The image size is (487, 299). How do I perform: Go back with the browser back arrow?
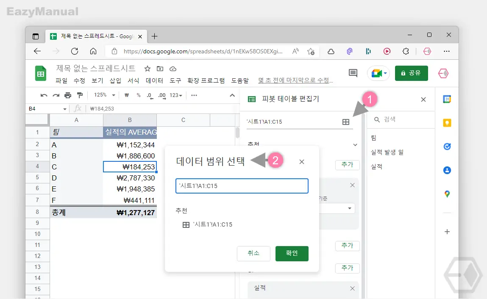point(37,51)
